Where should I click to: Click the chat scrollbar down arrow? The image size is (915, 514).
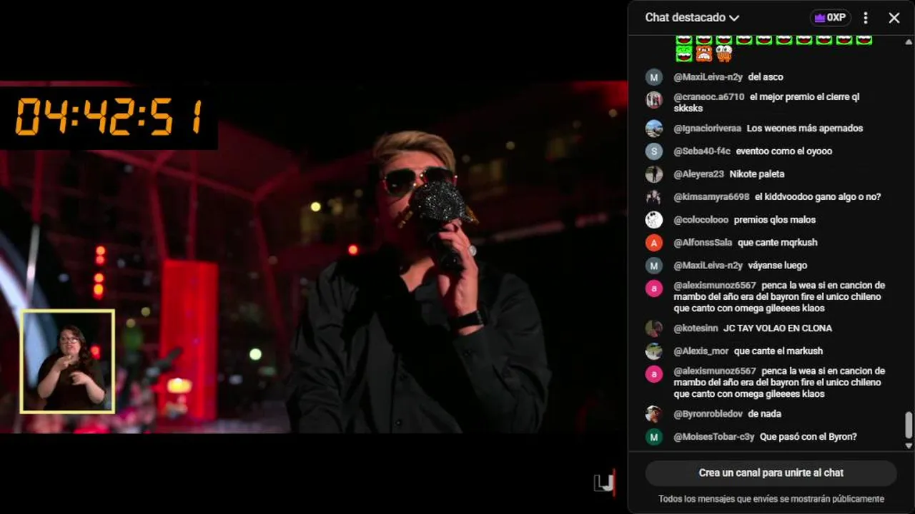[909, 445]
